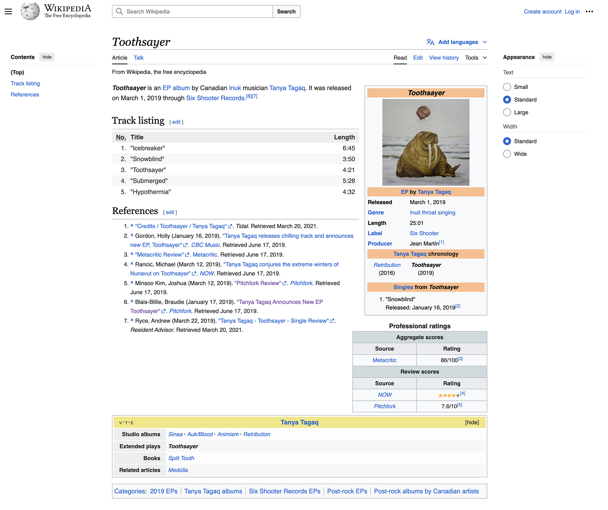
Task: Open the hamburger main menu
Action: 8,12
